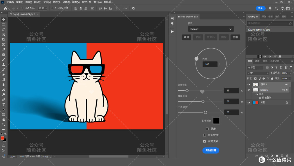Screen dimensions: 294x166
Task: Uncheck the 实时更新 checkbox
Action: pyautogui.click(x=204, y=141)
